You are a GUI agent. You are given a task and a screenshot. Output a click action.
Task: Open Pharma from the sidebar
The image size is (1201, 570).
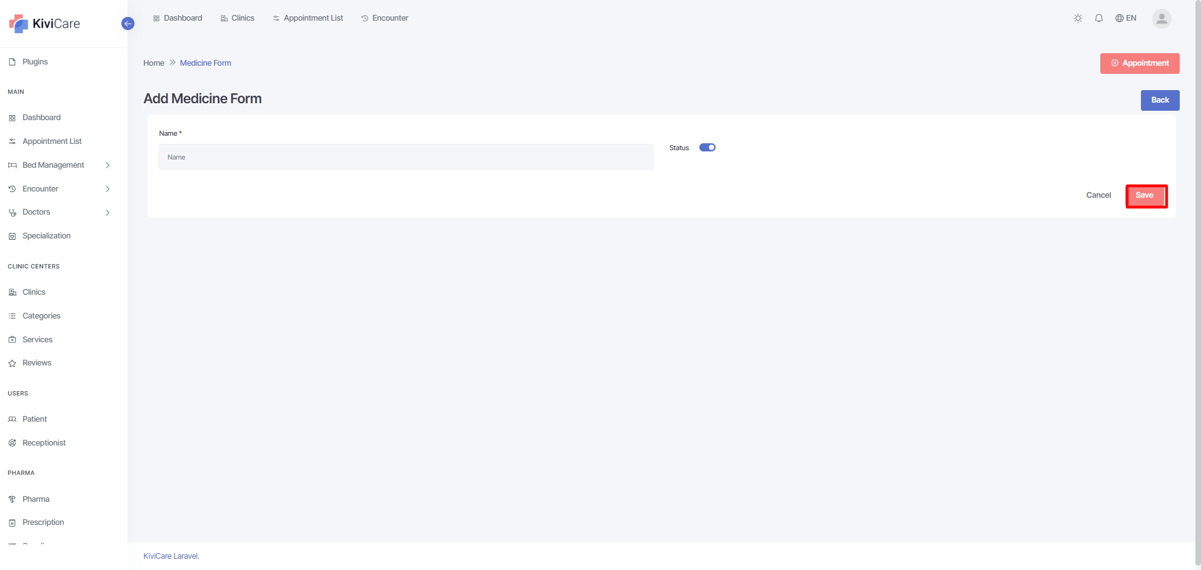[x=36, y=499]
